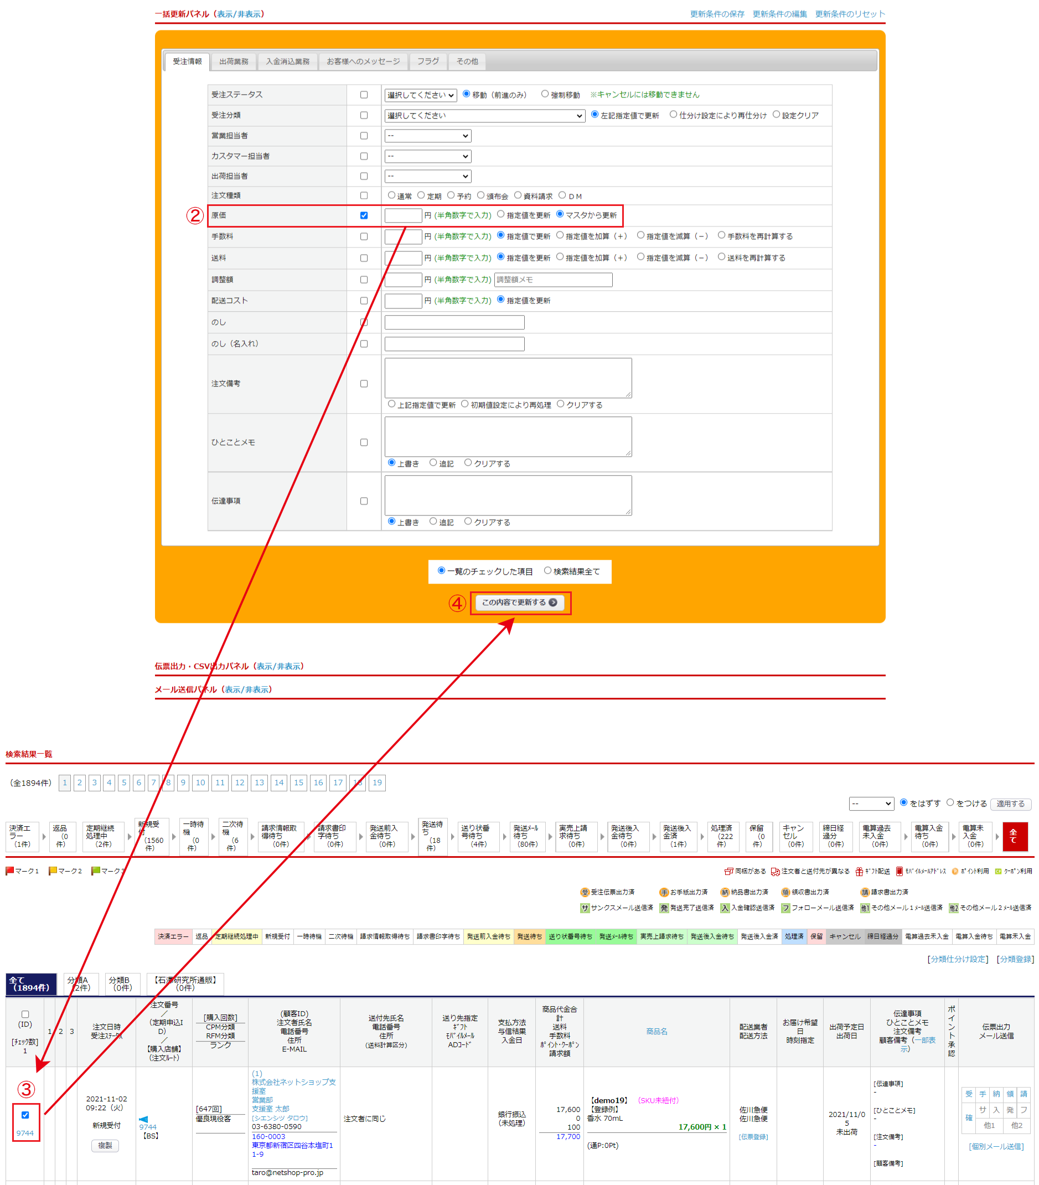Click the モバイルメールアドレス phone legend icon
This screenshot has width=1039, height=1185.
[900, 872]
